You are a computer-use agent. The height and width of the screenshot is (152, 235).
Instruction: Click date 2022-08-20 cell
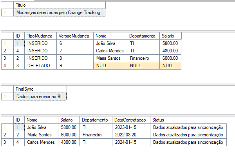point(131,135)
